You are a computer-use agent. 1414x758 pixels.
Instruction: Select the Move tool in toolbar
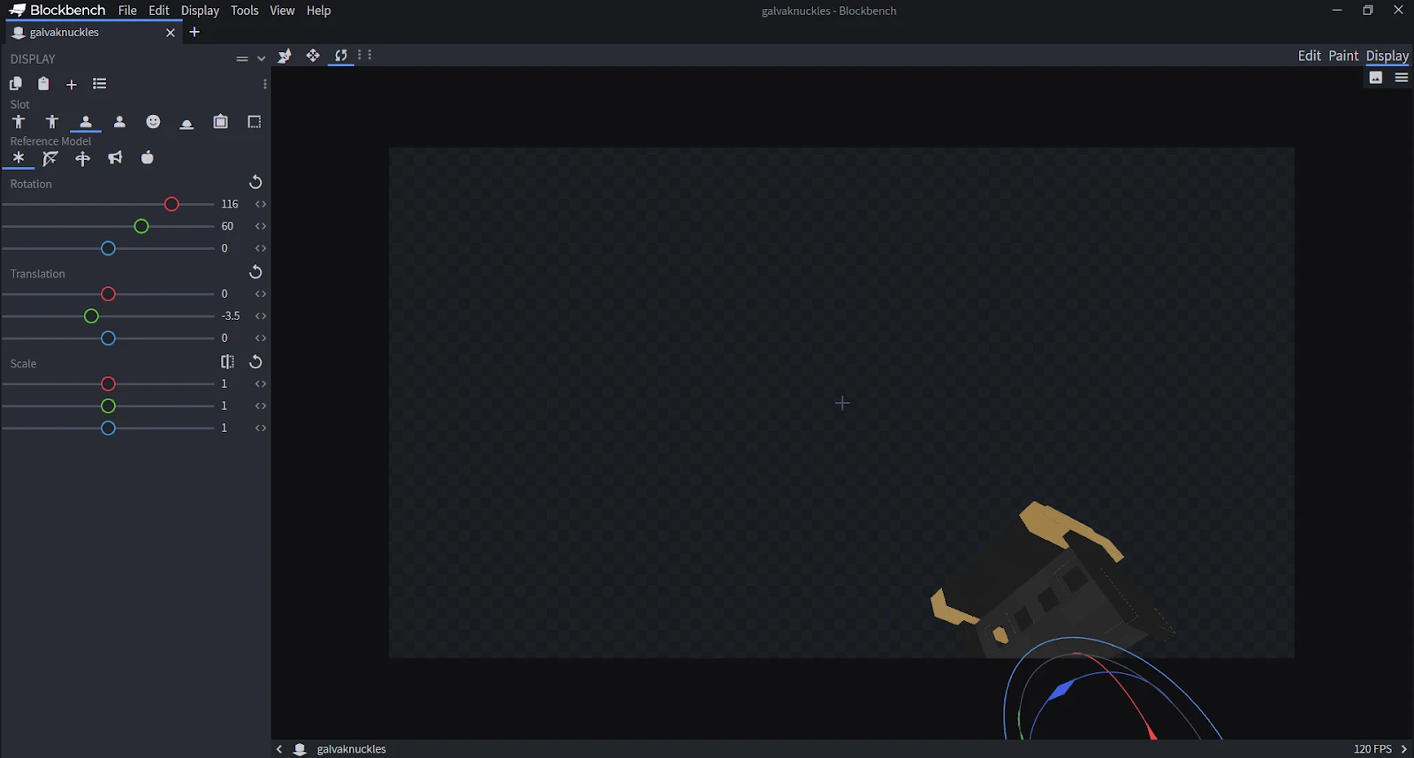click(313, 56)
